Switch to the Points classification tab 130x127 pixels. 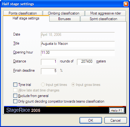[23, 13]
